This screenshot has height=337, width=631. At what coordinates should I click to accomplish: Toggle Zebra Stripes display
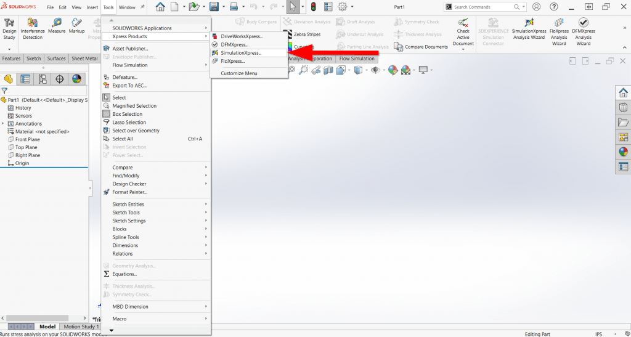302,34
